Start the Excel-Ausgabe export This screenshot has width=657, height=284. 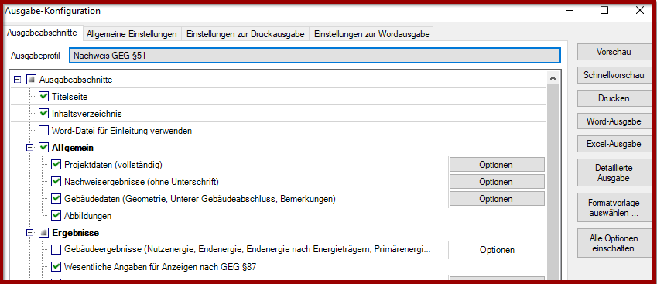tap(614, 144)
